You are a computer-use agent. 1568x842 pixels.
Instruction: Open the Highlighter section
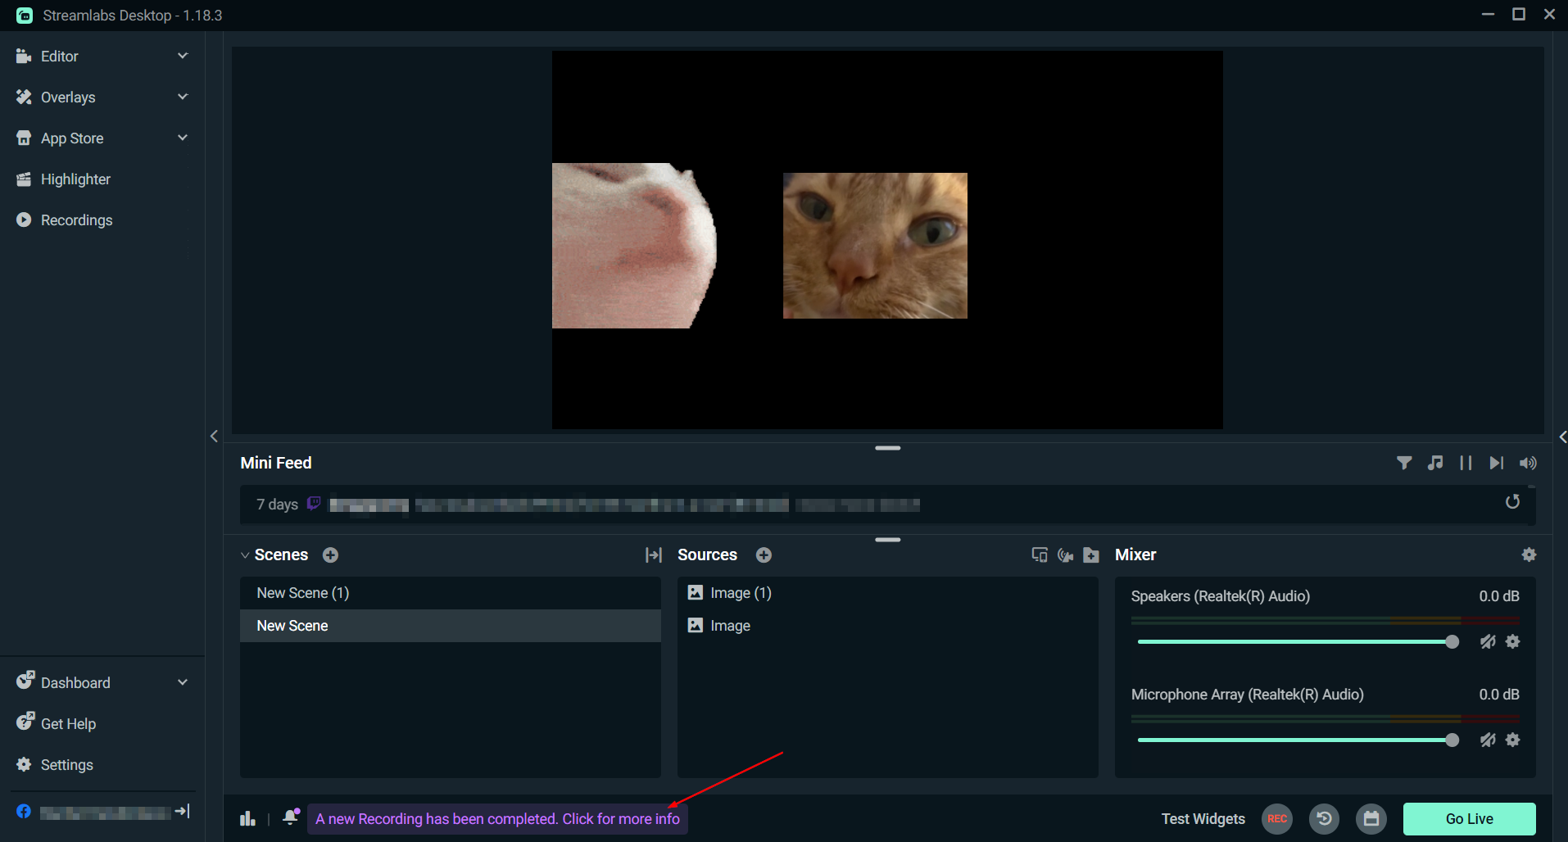point(75,179)
